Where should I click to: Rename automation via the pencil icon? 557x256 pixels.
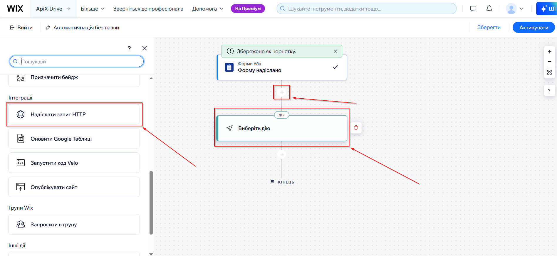pos(48,28)
